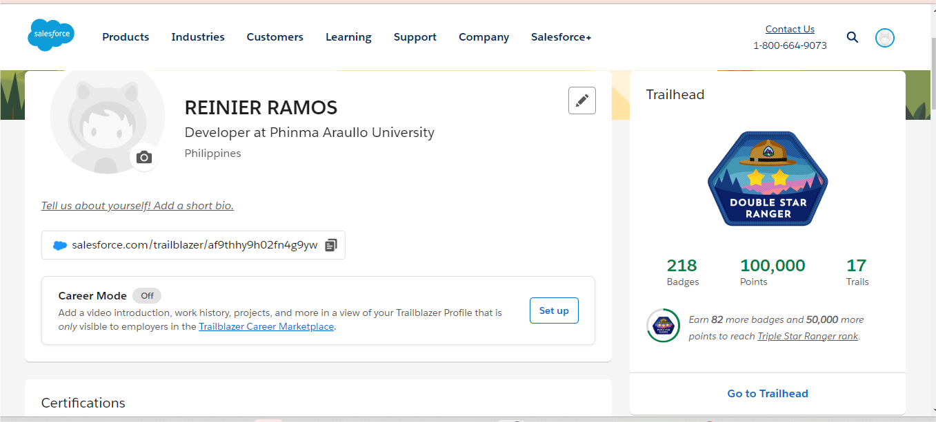Open the search magnifier icon

click(853, 37)
